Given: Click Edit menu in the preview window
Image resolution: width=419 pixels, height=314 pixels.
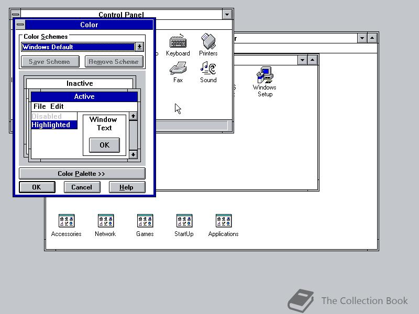Looking at the screenshot, I should coord(57,107).
